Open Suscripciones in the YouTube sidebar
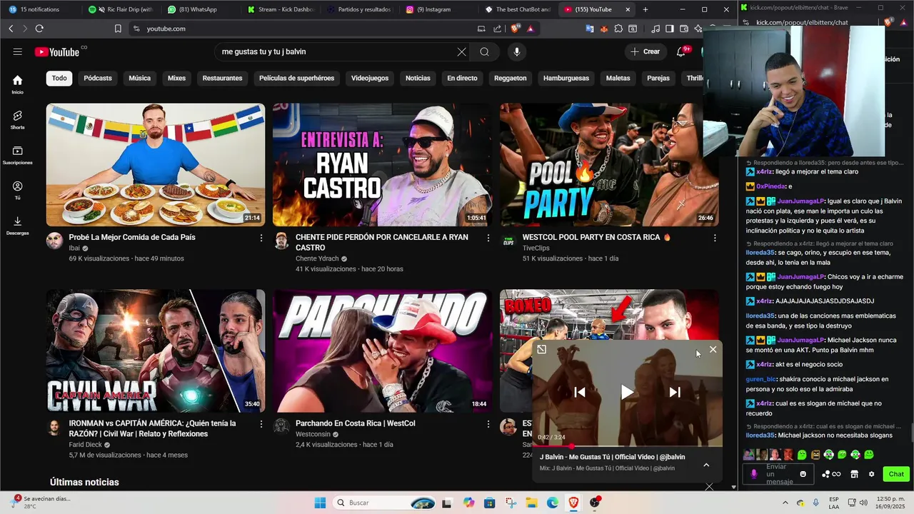The width and height of the screenshot is (914, 514). tap(17, 154)
